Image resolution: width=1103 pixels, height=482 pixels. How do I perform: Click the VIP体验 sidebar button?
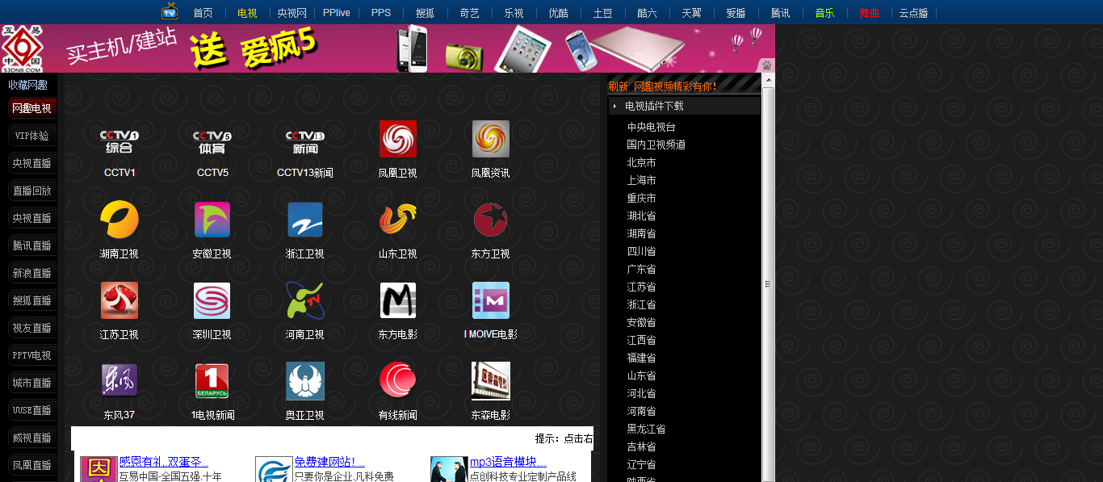(31, 136)
